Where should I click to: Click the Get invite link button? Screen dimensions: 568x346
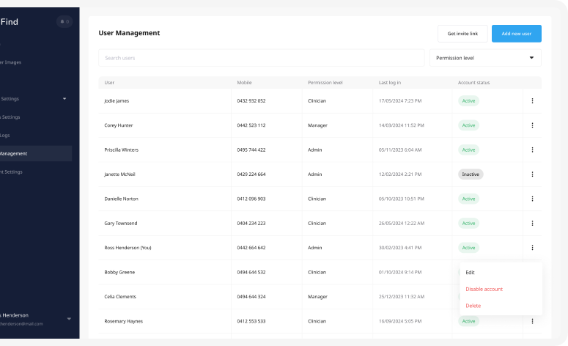click(x=462, y=34)
